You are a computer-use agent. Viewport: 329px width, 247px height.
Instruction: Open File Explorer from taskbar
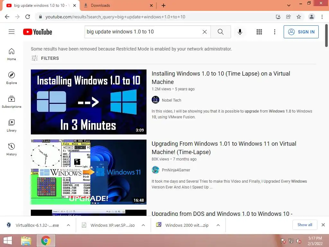coord(26,241)
